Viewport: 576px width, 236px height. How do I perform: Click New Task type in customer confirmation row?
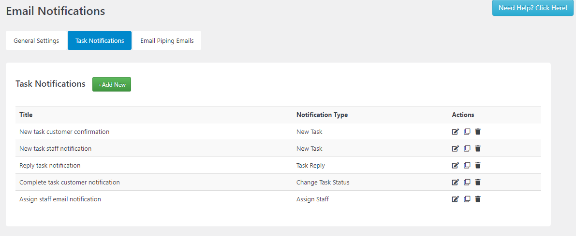[310, 131]
